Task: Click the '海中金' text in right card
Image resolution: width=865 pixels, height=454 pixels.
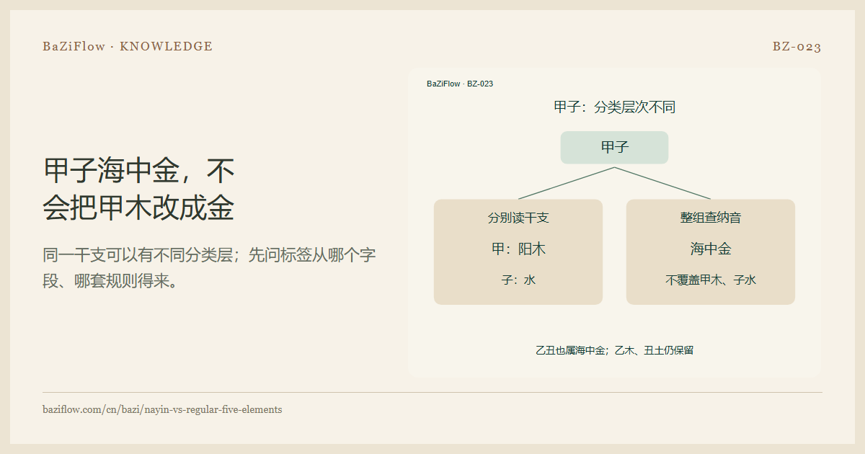Action: click(711, 249)
